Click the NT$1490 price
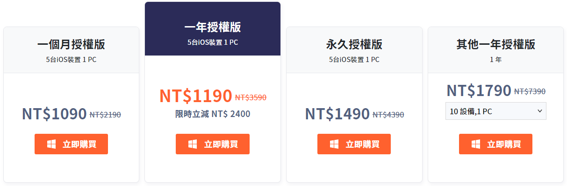567x186 pixels. pyautogui.click(x=337, y=114)
